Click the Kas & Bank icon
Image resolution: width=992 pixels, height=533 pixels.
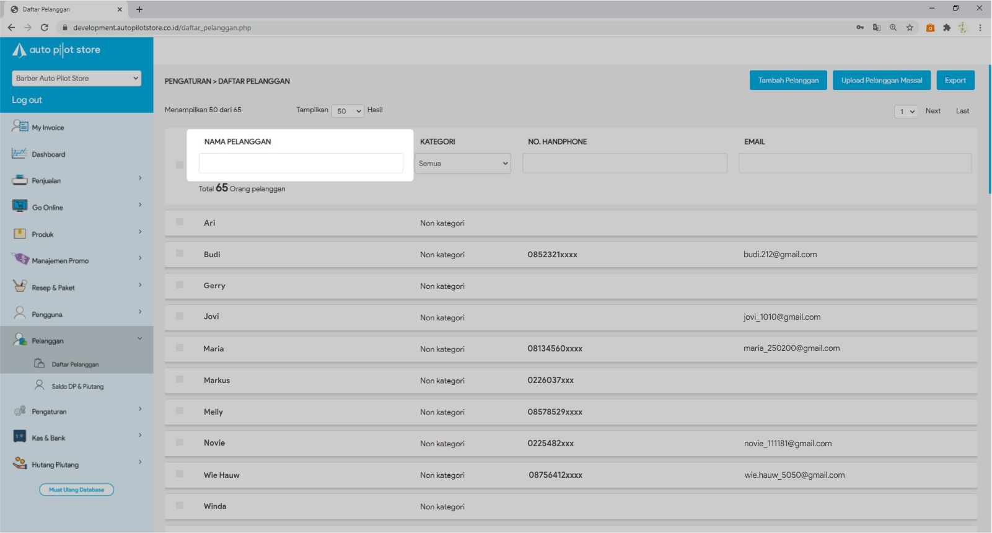pos(20,437)
